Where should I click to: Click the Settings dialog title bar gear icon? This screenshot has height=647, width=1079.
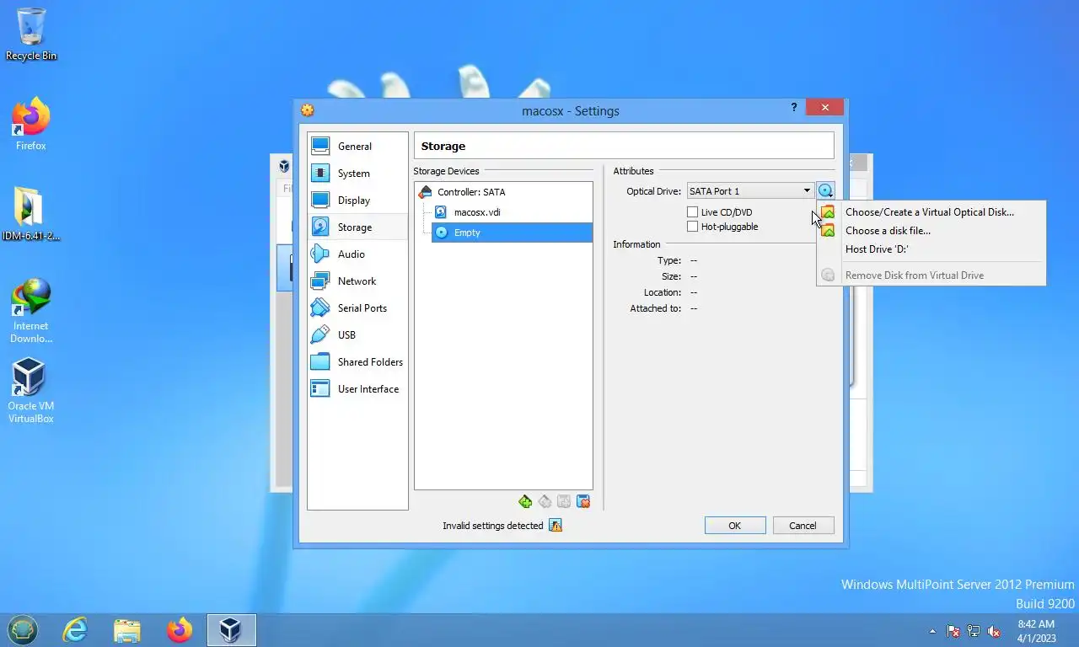pos(308,110)
